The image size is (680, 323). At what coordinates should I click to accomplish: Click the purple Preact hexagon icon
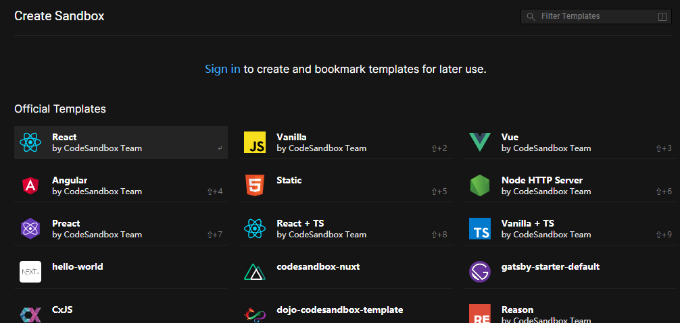pyautogui.click(x=30, y=229)
